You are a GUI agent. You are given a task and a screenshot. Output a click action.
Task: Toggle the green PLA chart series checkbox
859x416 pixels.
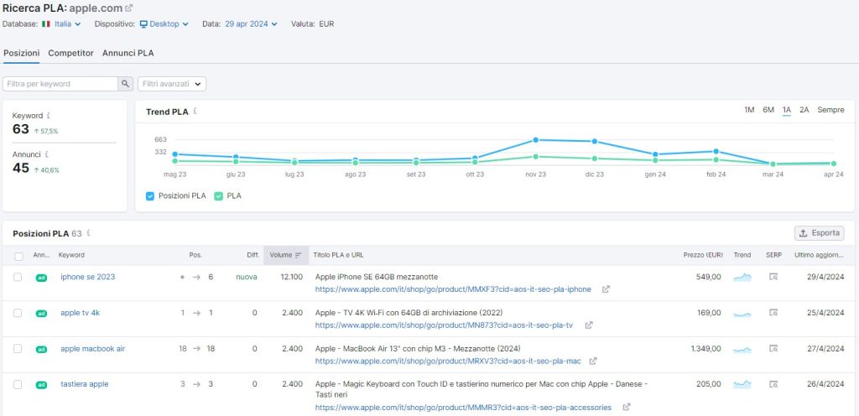pos(218,196)
